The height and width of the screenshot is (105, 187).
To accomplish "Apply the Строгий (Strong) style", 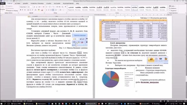I will [141, 8].
